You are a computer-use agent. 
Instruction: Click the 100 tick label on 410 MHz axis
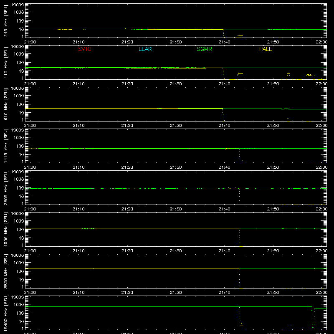click(x=20, y=63)
